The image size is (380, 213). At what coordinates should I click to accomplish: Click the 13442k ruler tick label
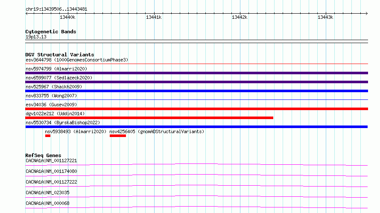(x=240, y=17)
